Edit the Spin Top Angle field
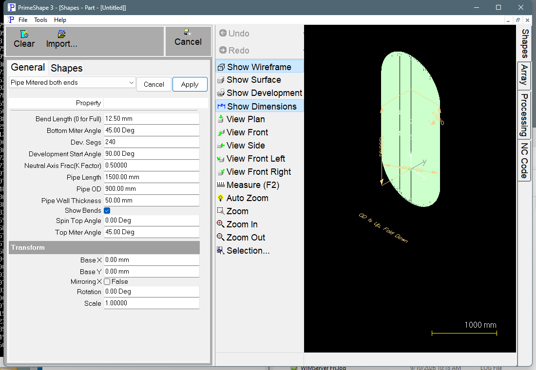 [152, 221]
